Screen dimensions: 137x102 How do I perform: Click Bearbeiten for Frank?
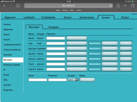pyautogui.click(x=95, y=64)
